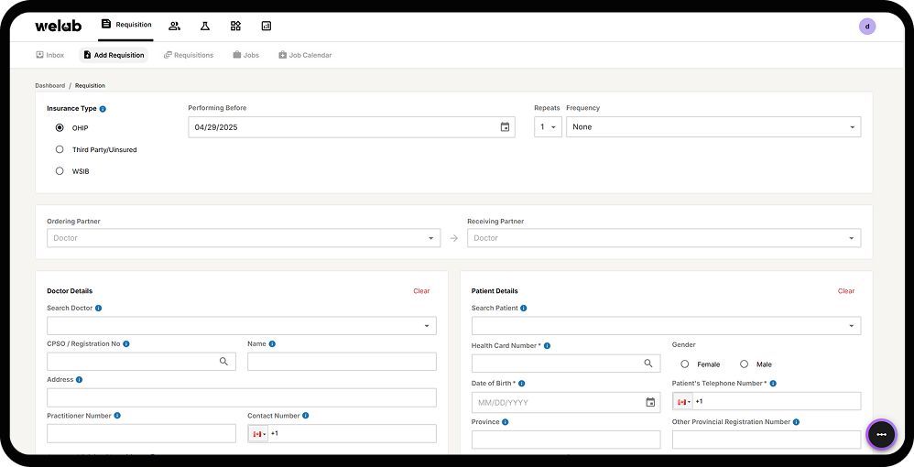
Task: Switch to the Jobs tab
Action: [x=246, y=55]
